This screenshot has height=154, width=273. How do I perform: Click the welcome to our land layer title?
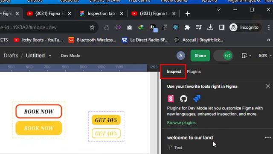coord(190,138)
